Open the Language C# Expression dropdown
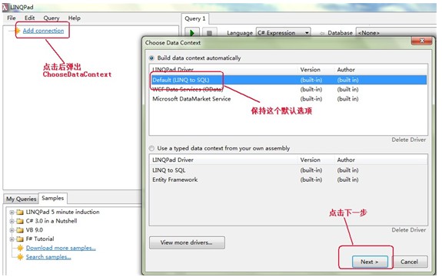442x280 pixels. tap(284, 33)
